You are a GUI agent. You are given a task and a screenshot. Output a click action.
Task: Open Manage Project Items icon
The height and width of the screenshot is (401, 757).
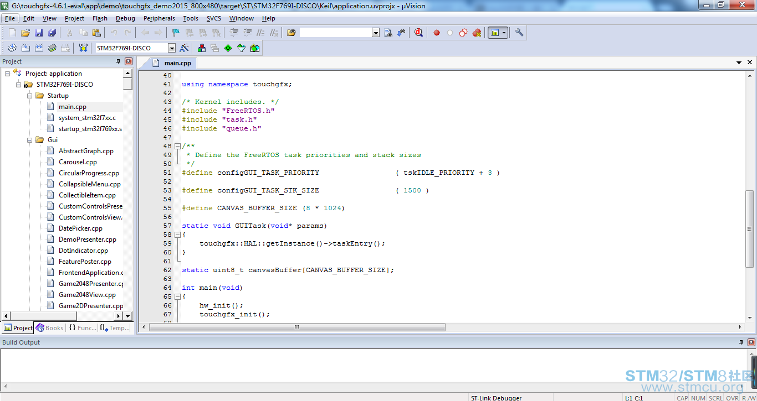(x=202, y=48)
